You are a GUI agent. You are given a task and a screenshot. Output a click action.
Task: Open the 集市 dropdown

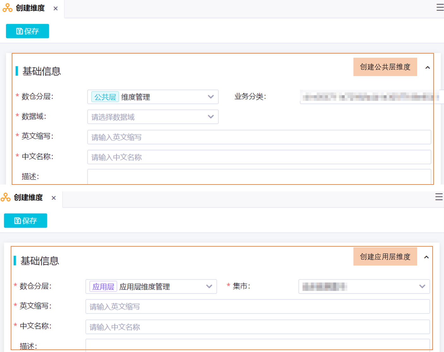pyautogui.click(x=364, y=286)
